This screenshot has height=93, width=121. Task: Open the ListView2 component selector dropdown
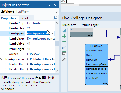pyautogui.click(x=56, y=11)
